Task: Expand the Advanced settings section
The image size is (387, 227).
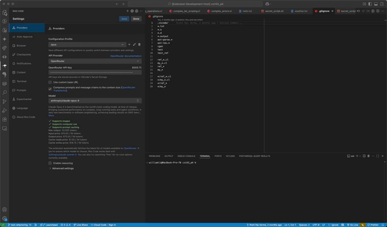Action: 63,169
